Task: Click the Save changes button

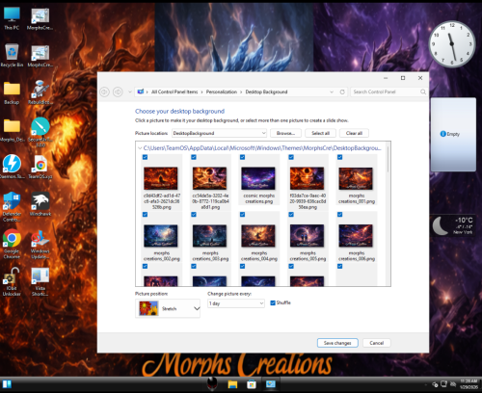Action: pos(337,343)
